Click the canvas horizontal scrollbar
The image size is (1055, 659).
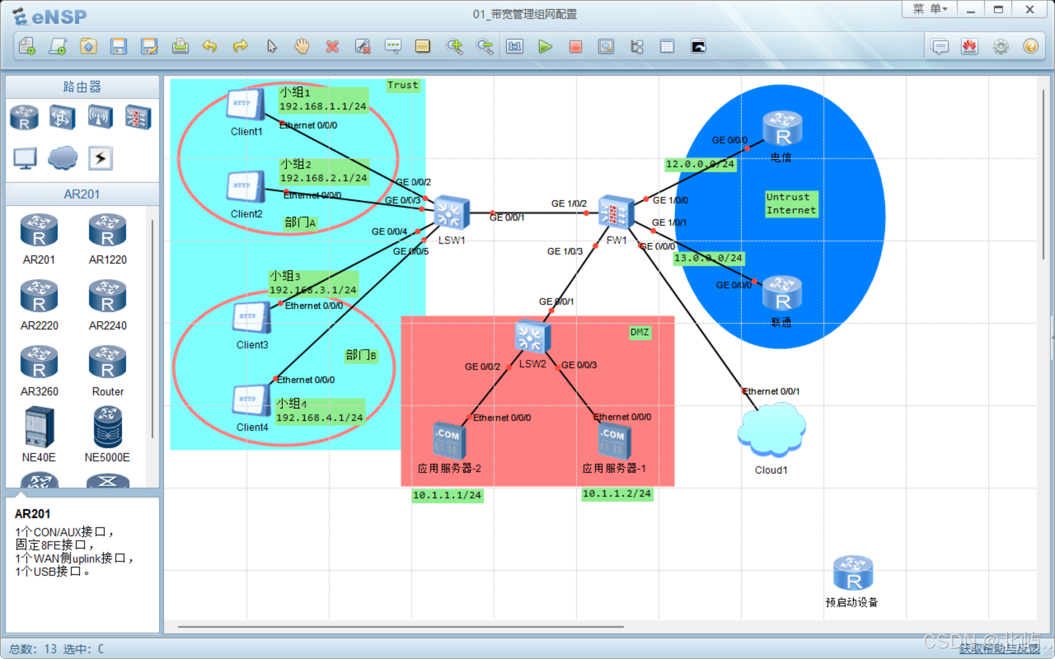coord(401,626)
